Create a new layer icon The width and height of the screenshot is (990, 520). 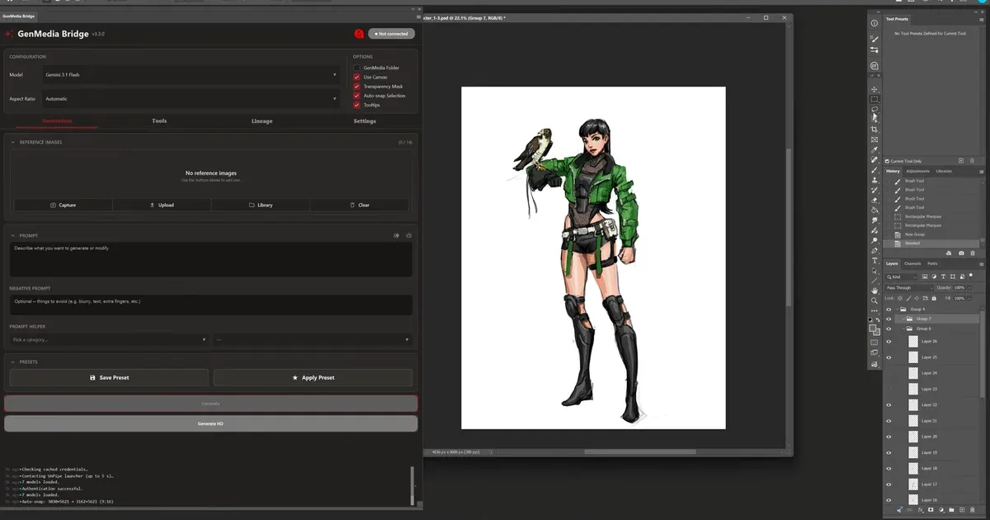[961, 510]
